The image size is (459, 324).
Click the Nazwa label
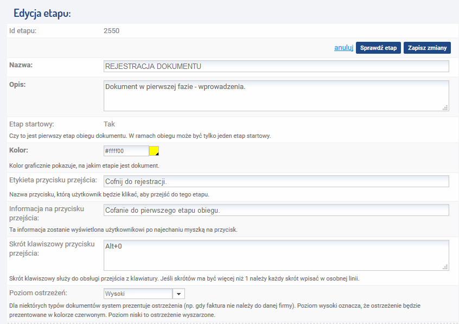[21, 65]
